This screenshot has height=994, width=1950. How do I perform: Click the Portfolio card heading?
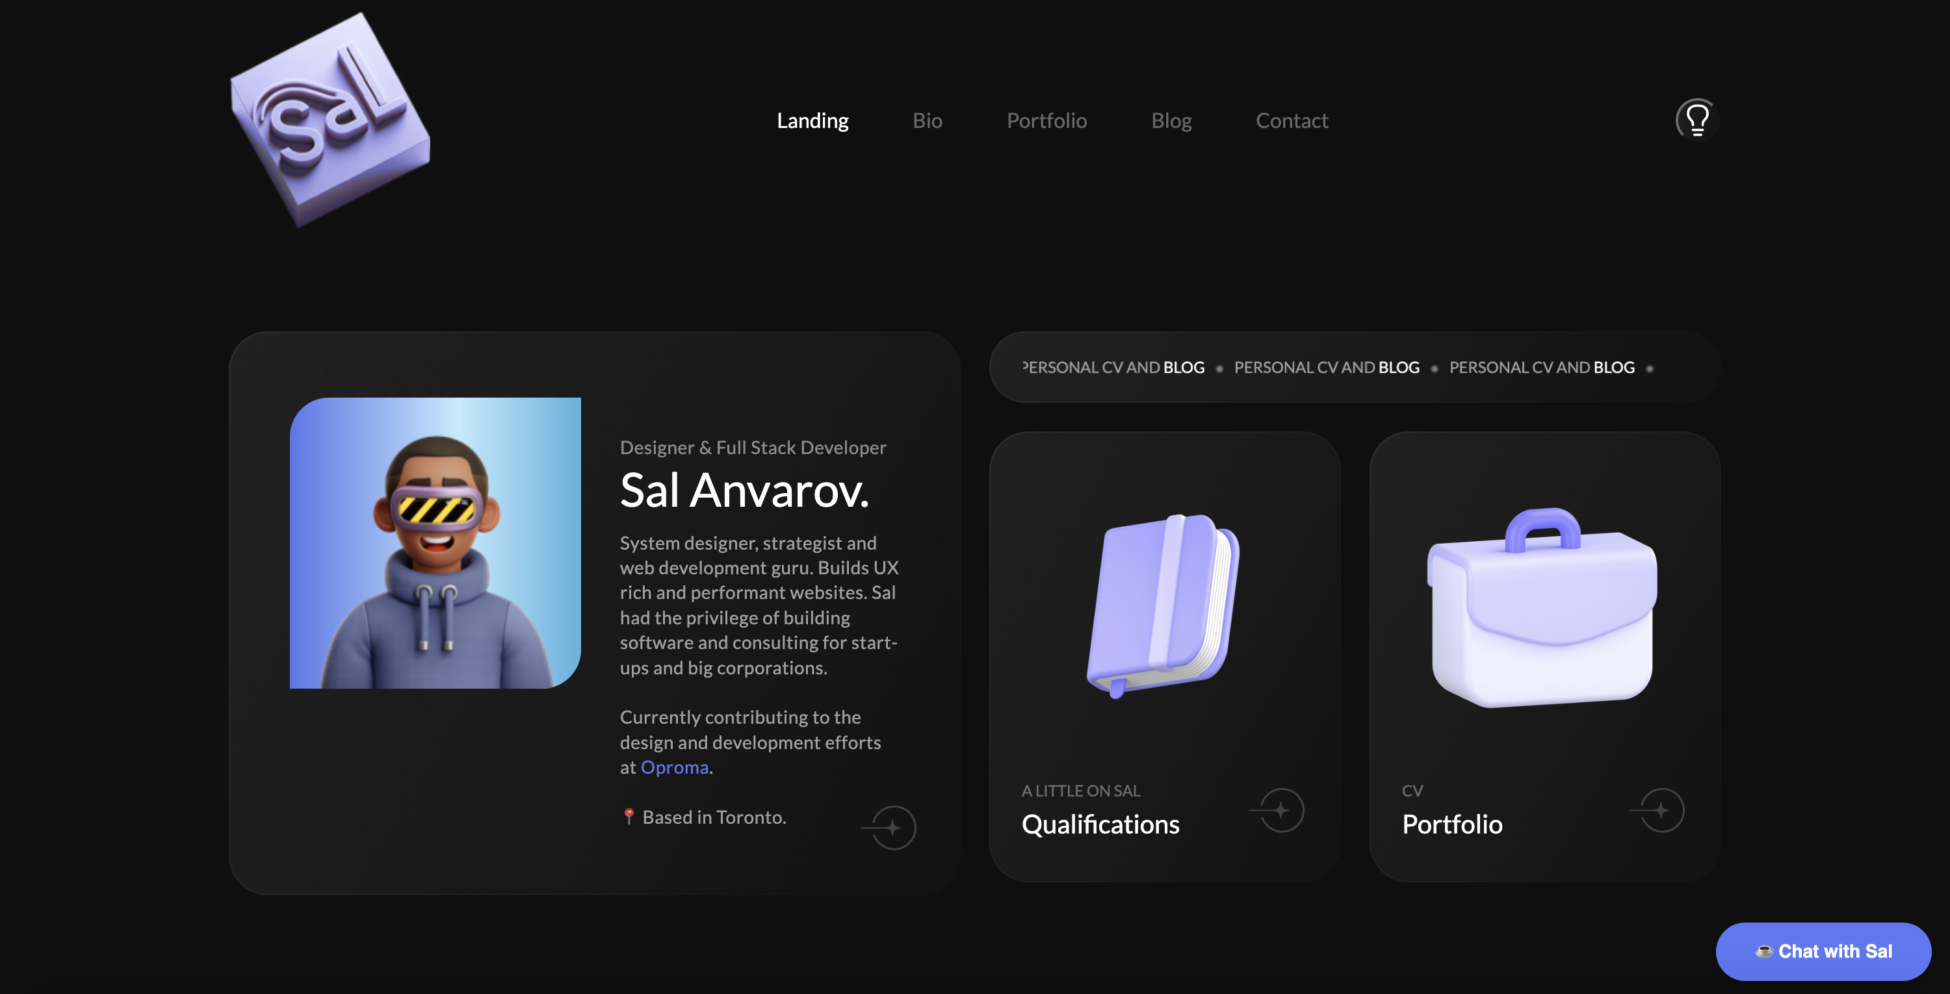pos(1451,824)
